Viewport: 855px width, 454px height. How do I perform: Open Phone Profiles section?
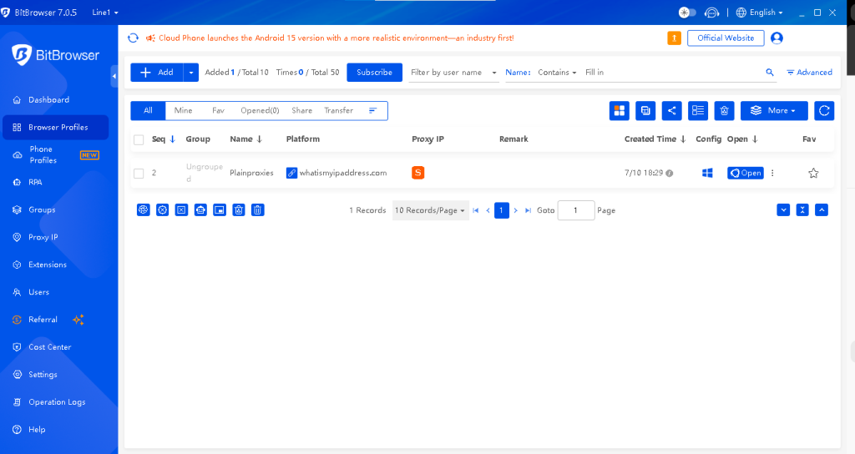56,154
